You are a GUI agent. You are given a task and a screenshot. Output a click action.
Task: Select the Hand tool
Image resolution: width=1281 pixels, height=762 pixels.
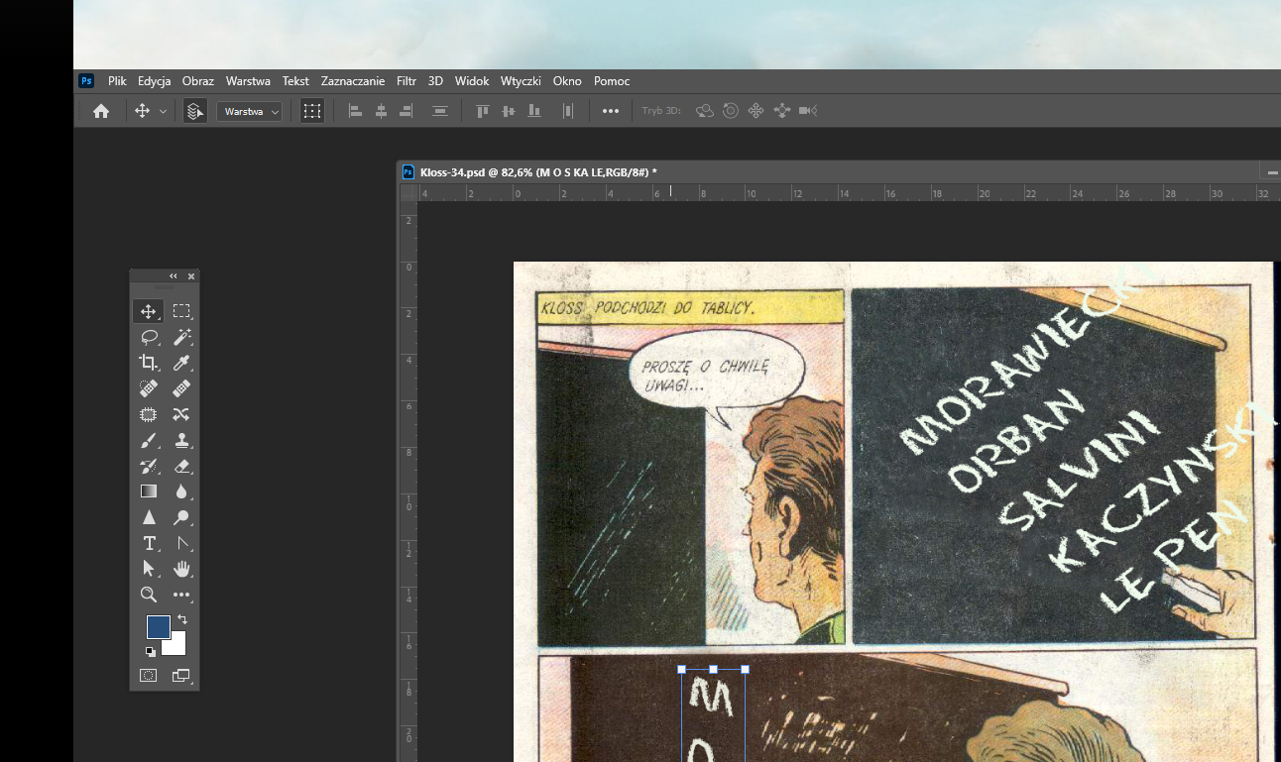pos(181,569)
